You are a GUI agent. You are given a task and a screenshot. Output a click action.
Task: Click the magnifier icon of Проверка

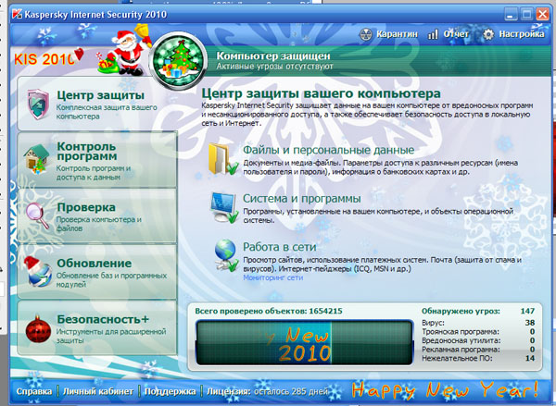point(37,215)
